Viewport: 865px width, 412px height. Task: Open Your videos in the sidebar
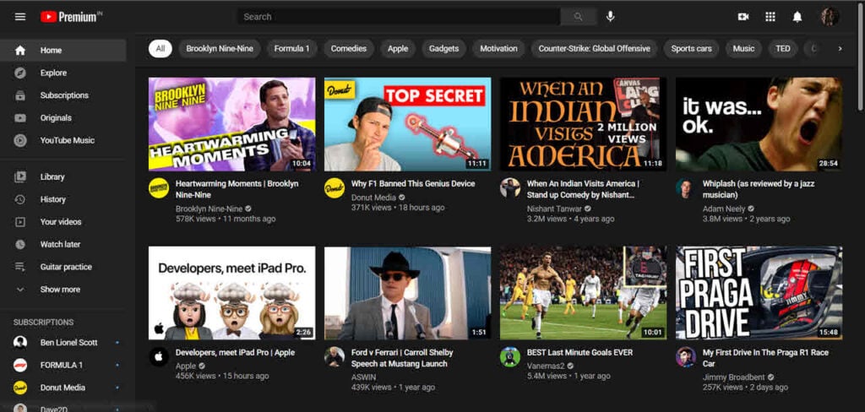pyautogui.click(x=63, y=222)
